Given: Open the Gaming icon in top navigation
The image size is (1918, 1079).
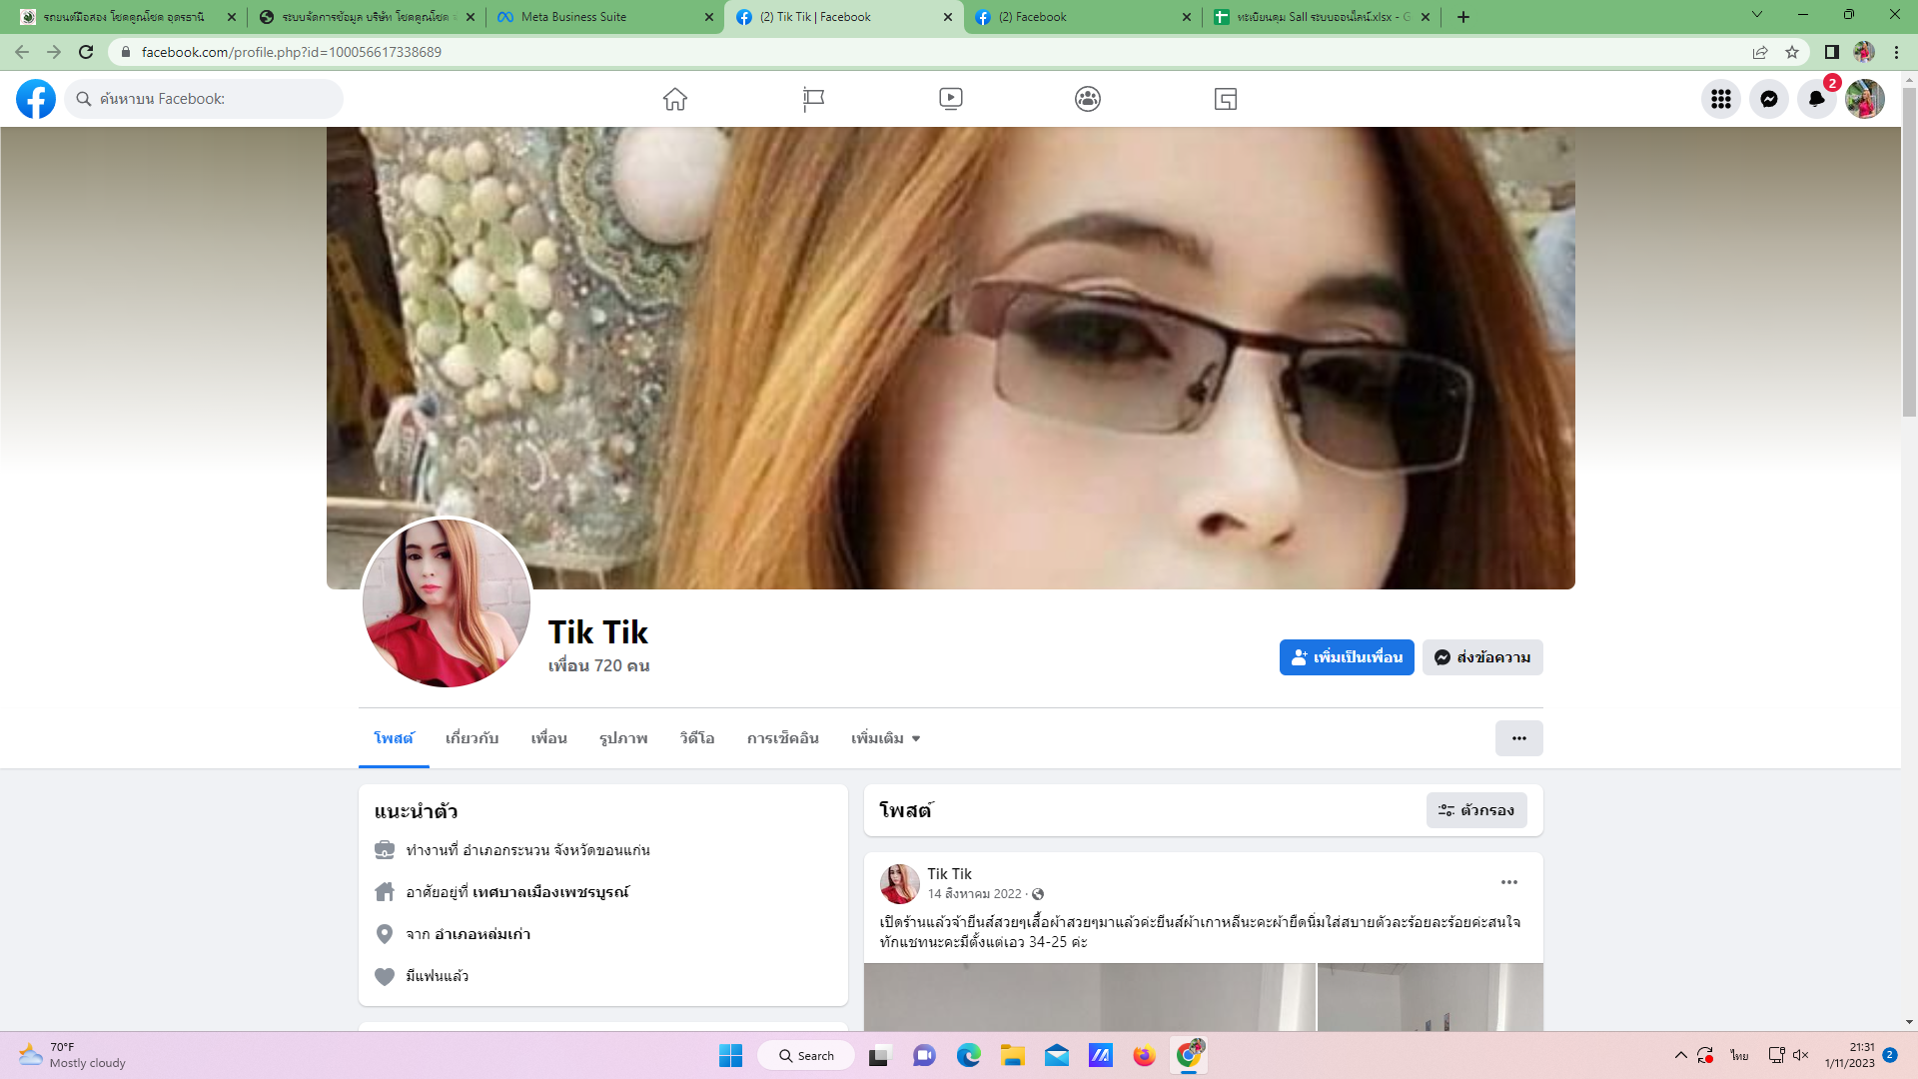Looking at the screenshot, I should point(1226,99).
